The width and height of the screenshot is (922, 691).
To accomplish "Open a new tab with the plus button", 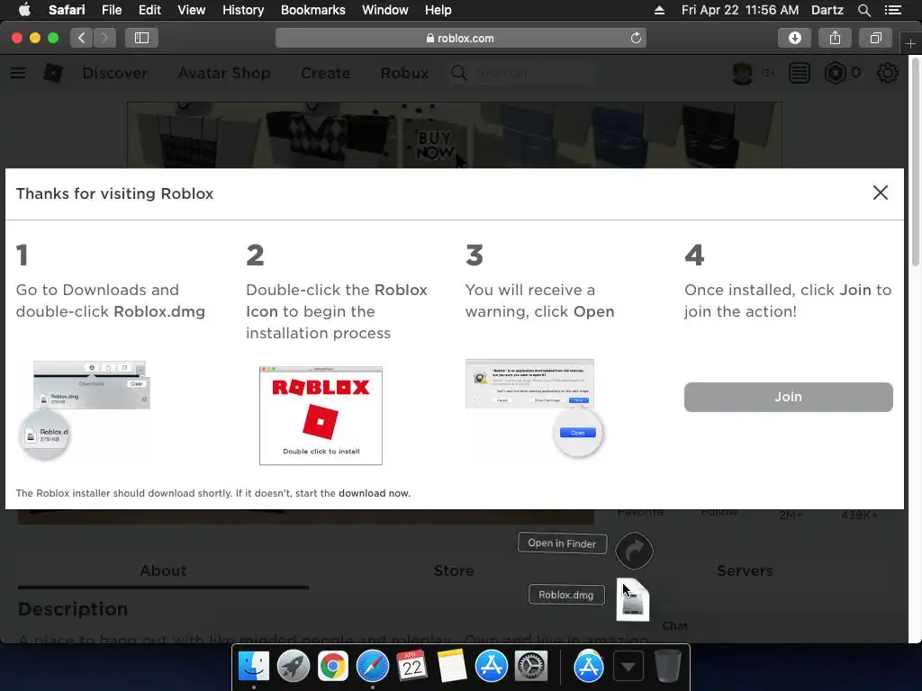I will 910,43.
